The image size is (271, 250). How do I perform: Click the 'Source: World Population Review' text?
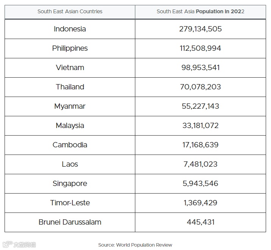135,245
